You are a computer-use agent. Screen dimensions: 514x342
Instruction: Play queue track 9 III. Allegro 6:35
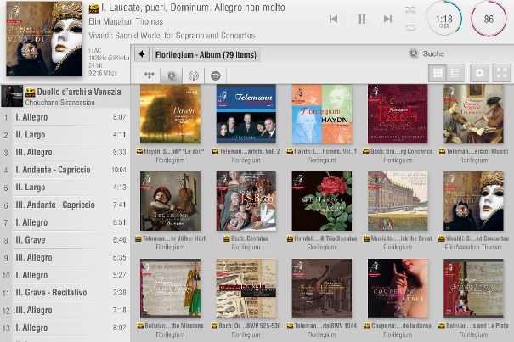click(65, 257)
